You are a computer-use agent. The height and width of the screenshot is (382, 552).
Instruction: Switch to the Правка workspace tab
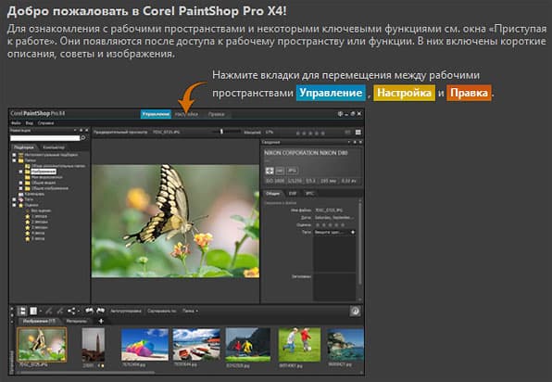pos(216,114)
